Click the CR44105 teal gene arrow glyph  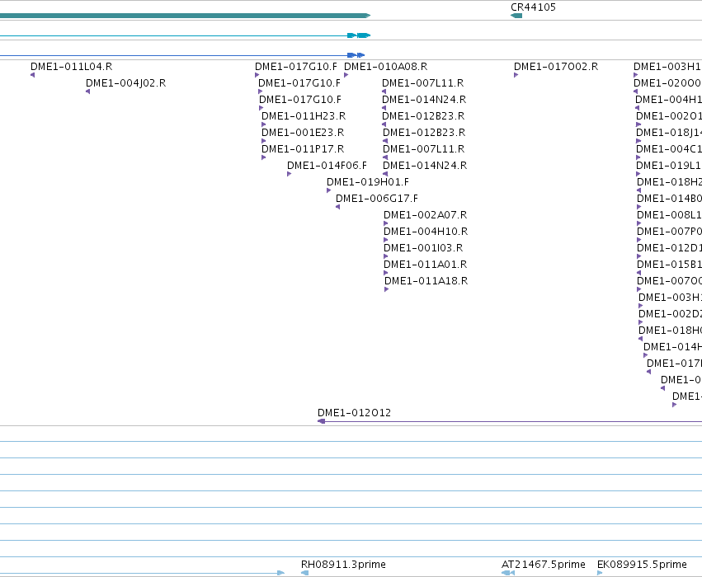click(516, 16)
